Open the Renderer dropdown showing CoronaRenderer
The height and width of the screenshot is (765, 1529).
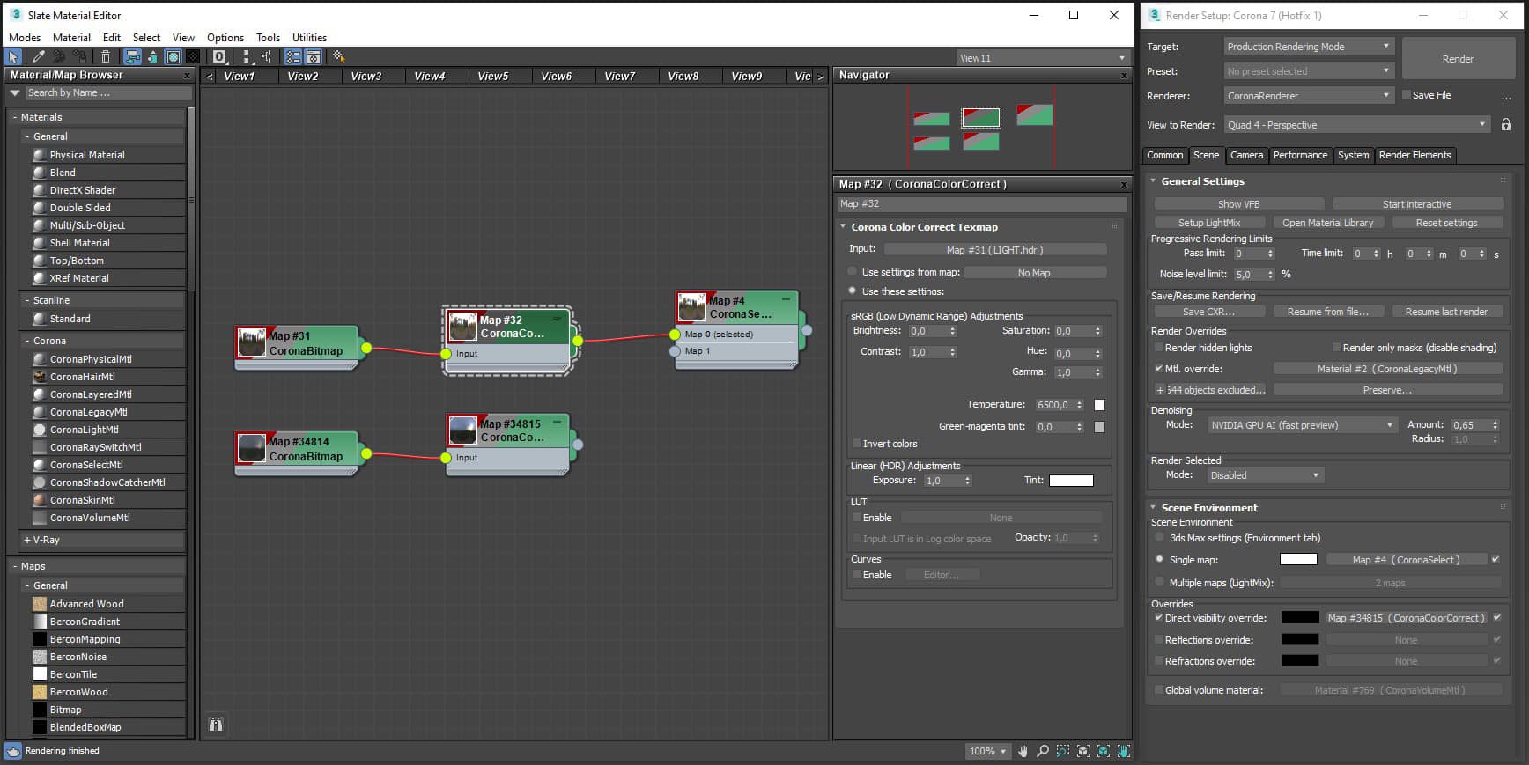coord(1308,95)
